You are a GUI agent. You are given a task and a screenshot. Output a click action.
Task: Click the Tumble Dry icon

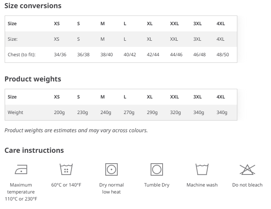[x=157, y=169]
